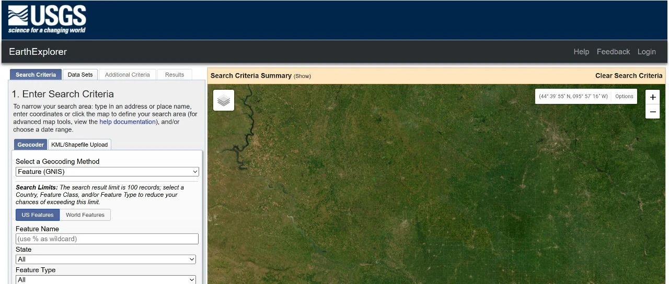
Task: Zoom in the map with plus button
Action: 652,98
